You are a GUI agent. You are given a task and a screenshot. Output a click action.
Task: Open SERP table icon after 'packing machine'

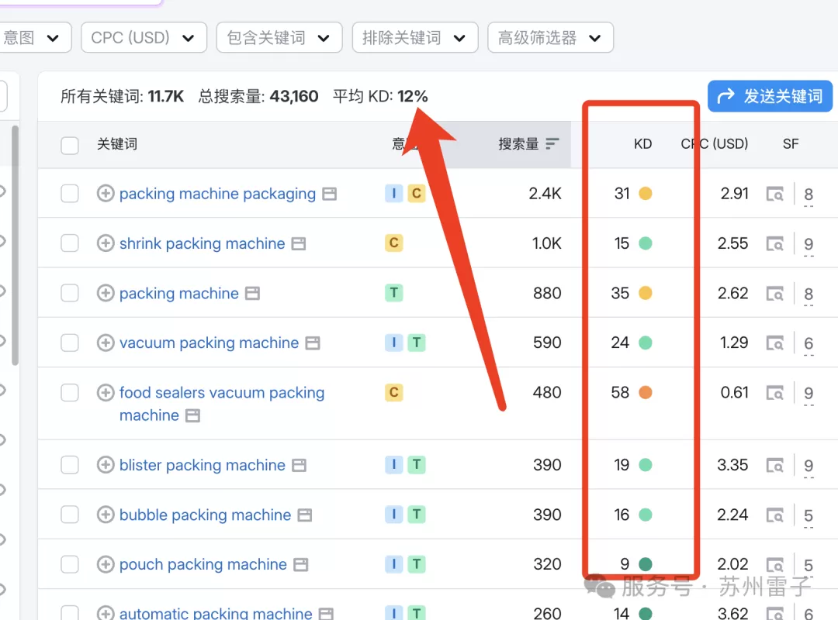click(253, 294)
